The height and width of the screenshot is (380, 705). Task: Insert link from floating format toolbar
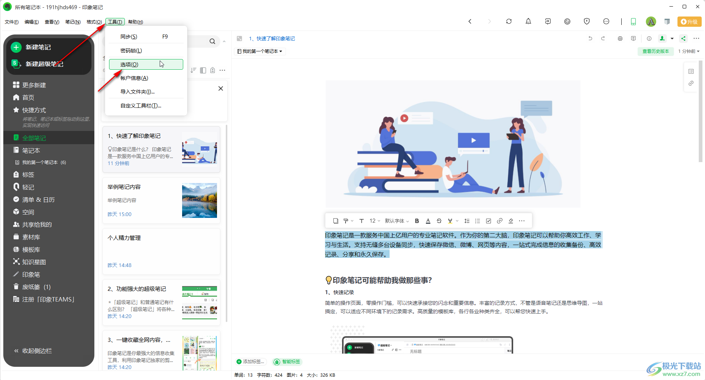pos(499,221)
